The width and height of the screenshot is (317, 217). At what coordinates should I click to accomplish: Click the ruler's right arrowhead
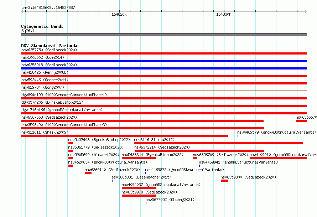[x=306, y=11]
